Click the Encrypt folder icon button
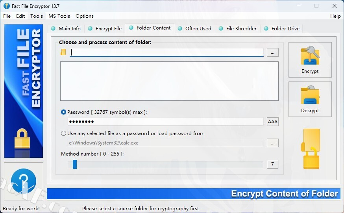Image resolution: width=344 pixels, height=213 pixels. point(310,60)
